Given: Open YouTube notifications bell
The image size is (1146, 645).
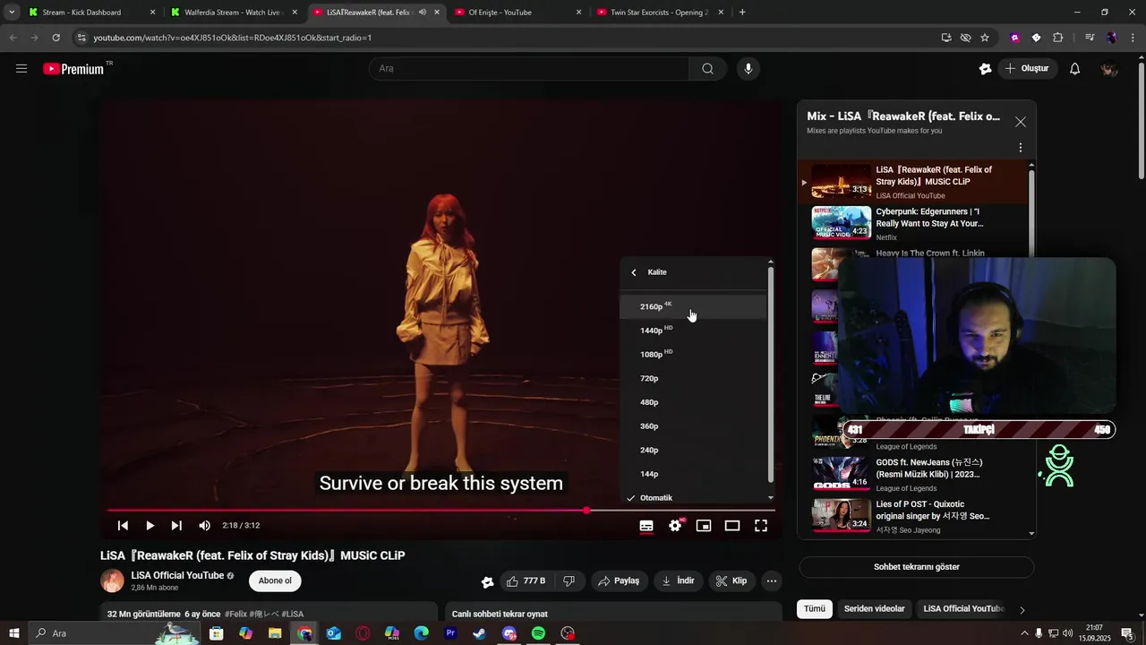Looking at the screenshot, I should pos(1075,69).
